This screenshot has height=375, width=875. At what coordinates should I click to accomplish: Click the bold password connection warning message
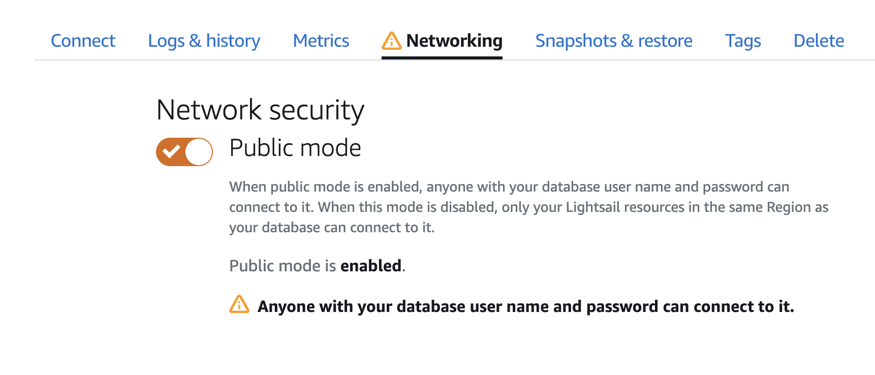[x=525, y=306]
